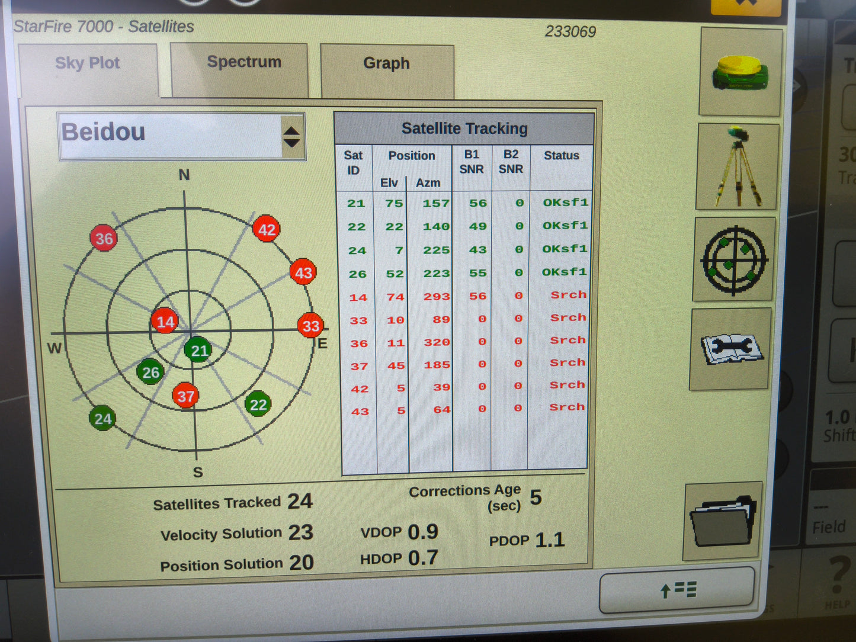Image resolution: width=856 pixels, height=642 pixels.
Task: Select red satellite 14 on sky plot
Action: click(x=165, y=322)
